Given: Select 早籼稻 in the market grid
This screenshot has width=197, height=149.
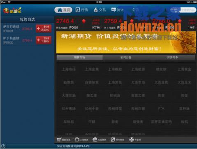Looking at the screenshot, I should [69, 122].
